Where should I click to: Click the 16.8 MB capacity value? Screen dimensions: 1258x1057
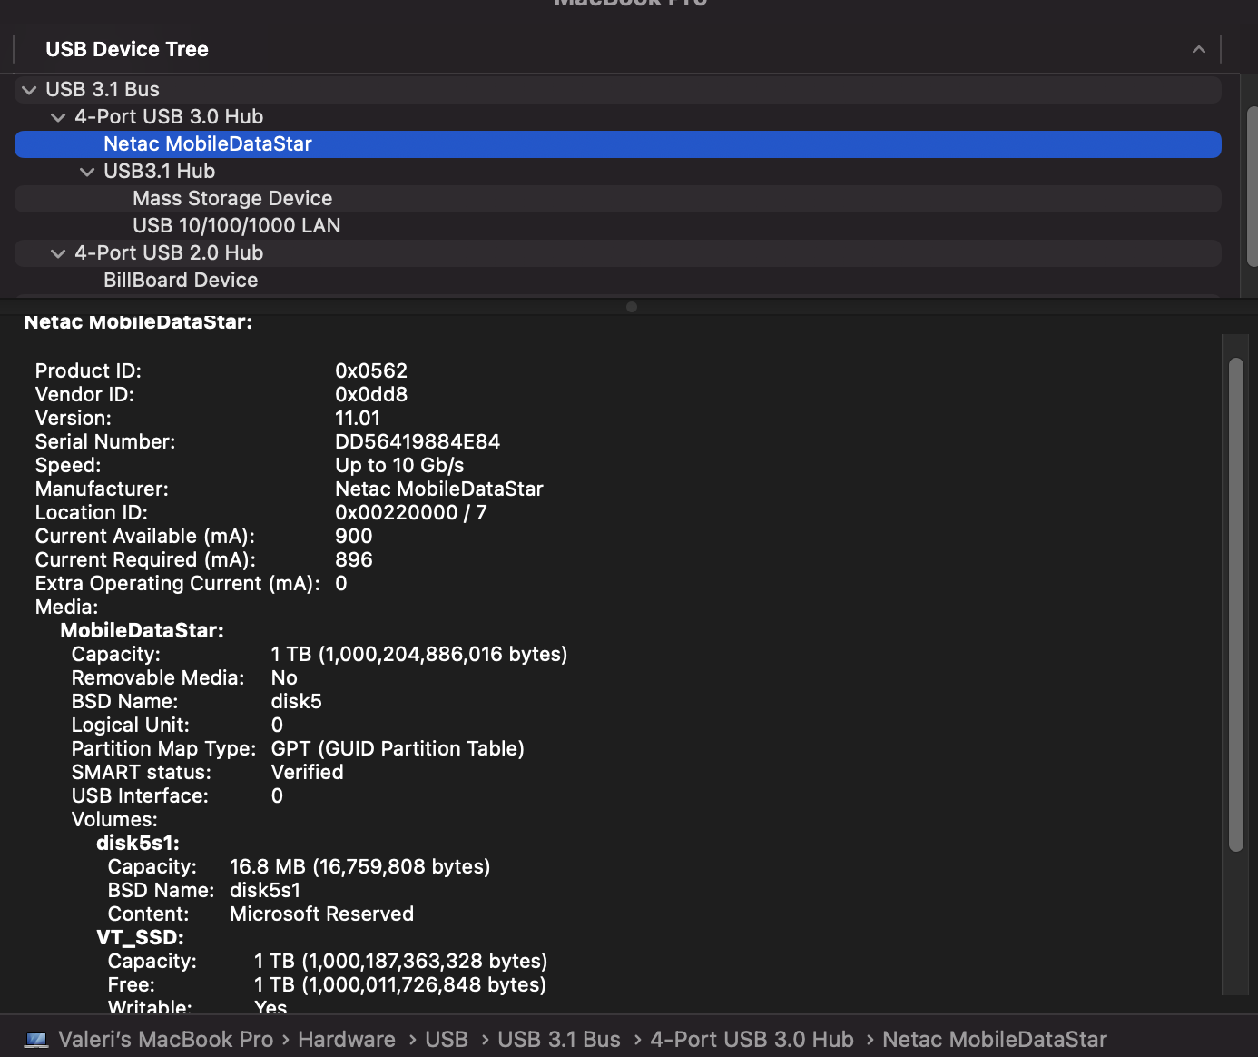pos(359,867)
